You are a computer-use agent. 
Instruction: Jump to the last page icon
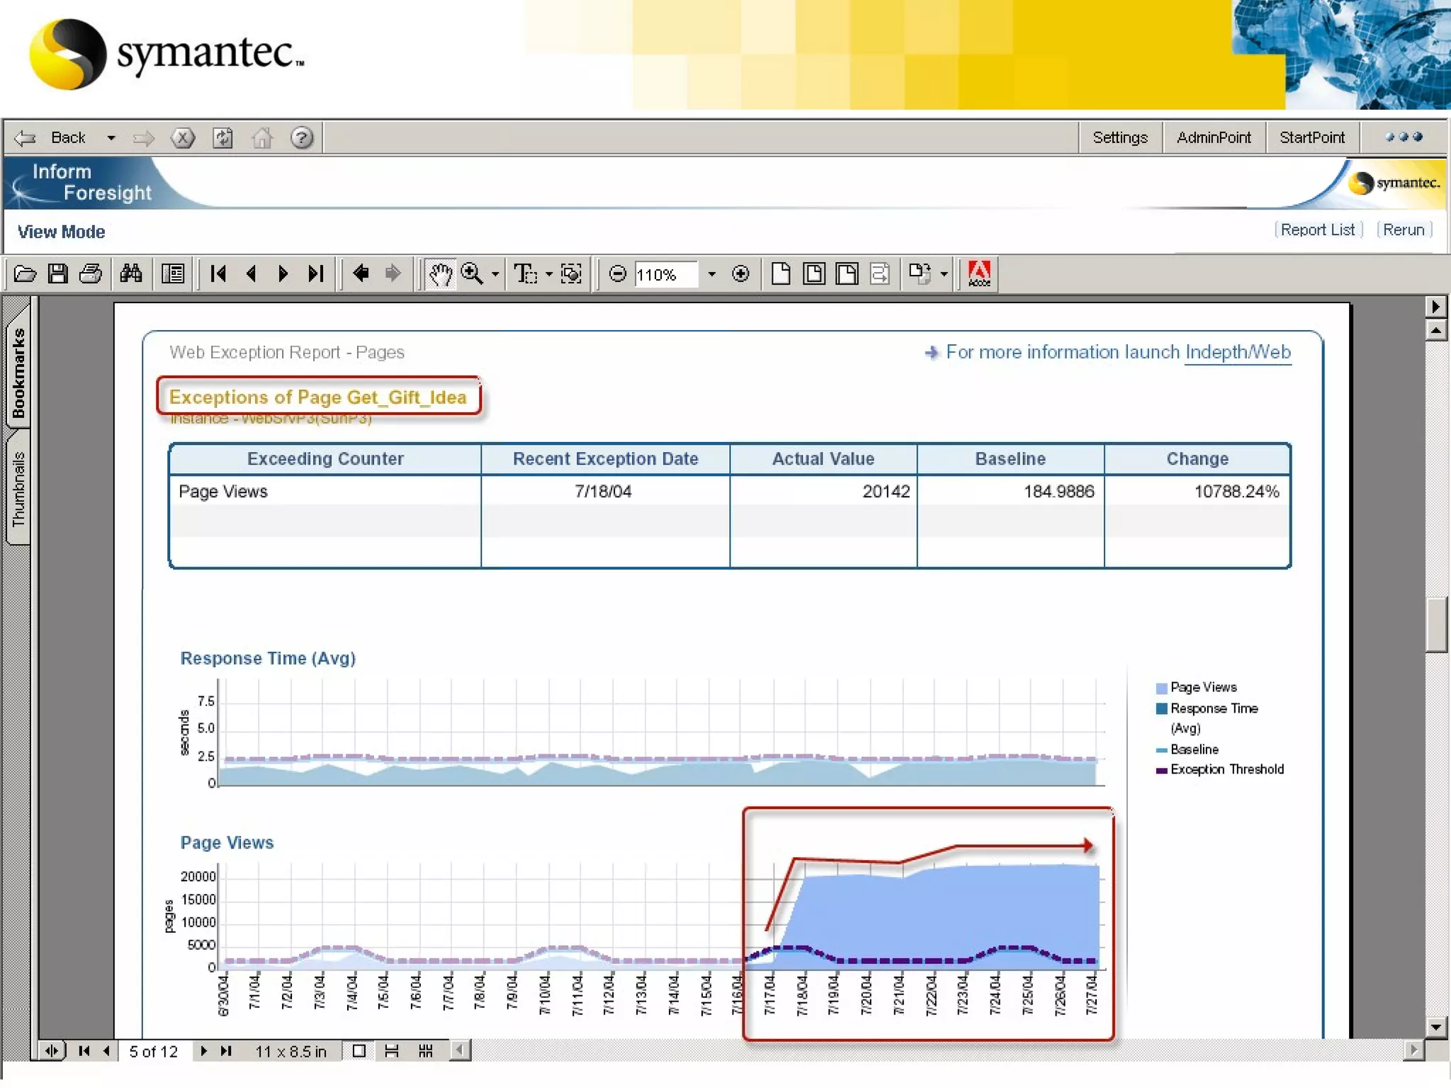coord(316,273)
